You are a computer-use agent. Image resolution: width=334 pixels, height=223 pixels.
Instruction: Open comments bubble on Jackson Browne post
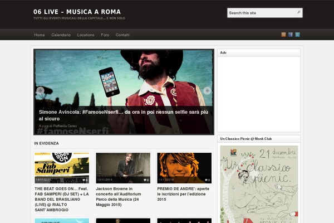146,180
